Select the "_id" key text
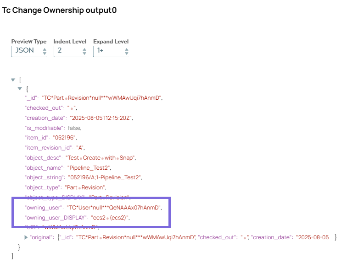358x263 pixels. pos(31,98)
